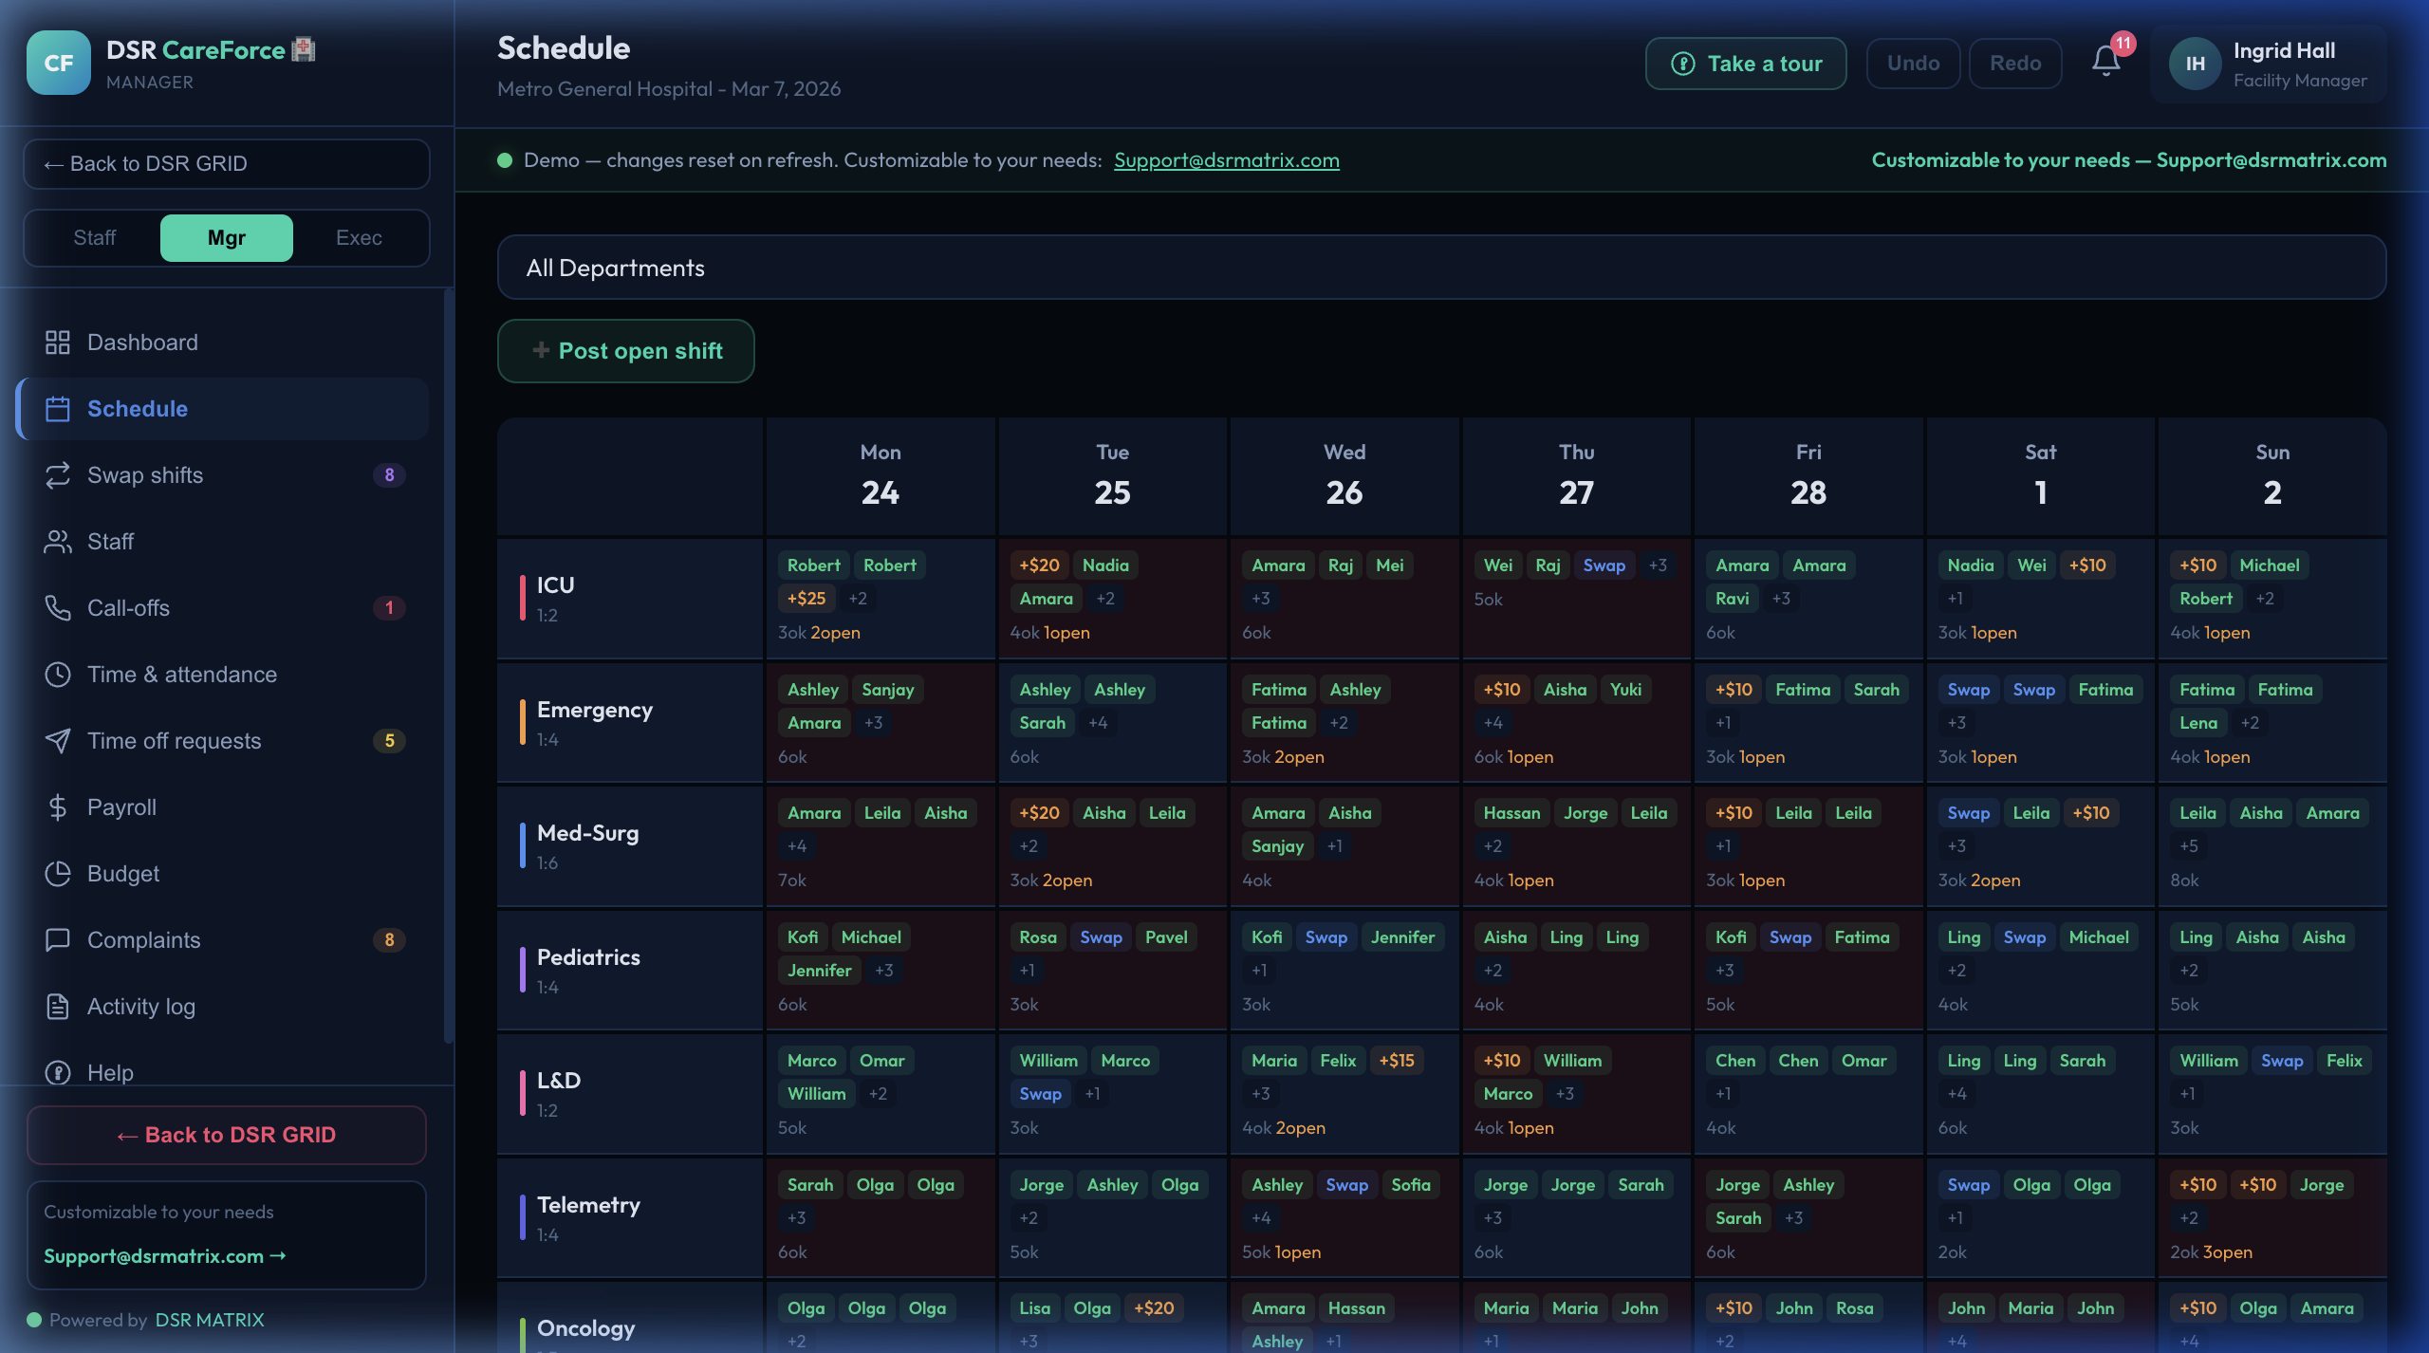Click the Activity log document icon
The height and width of the screenshot is (1353, 2429).
coord(58,1007)
